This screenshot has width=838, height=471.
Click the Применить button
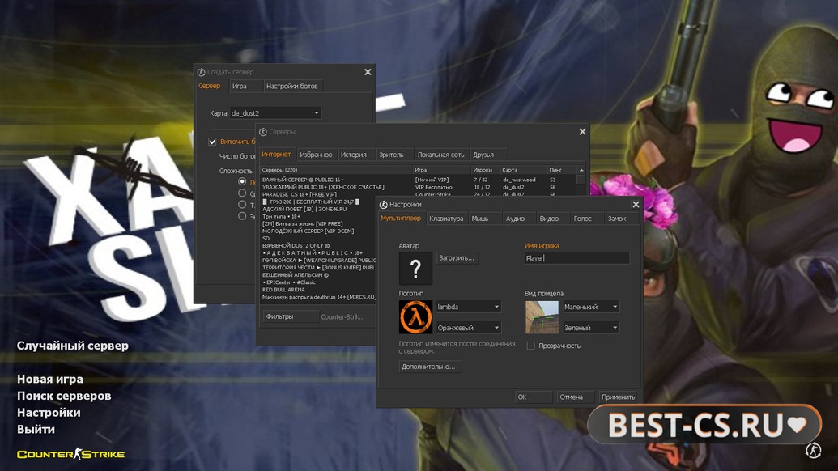[618, 397]
